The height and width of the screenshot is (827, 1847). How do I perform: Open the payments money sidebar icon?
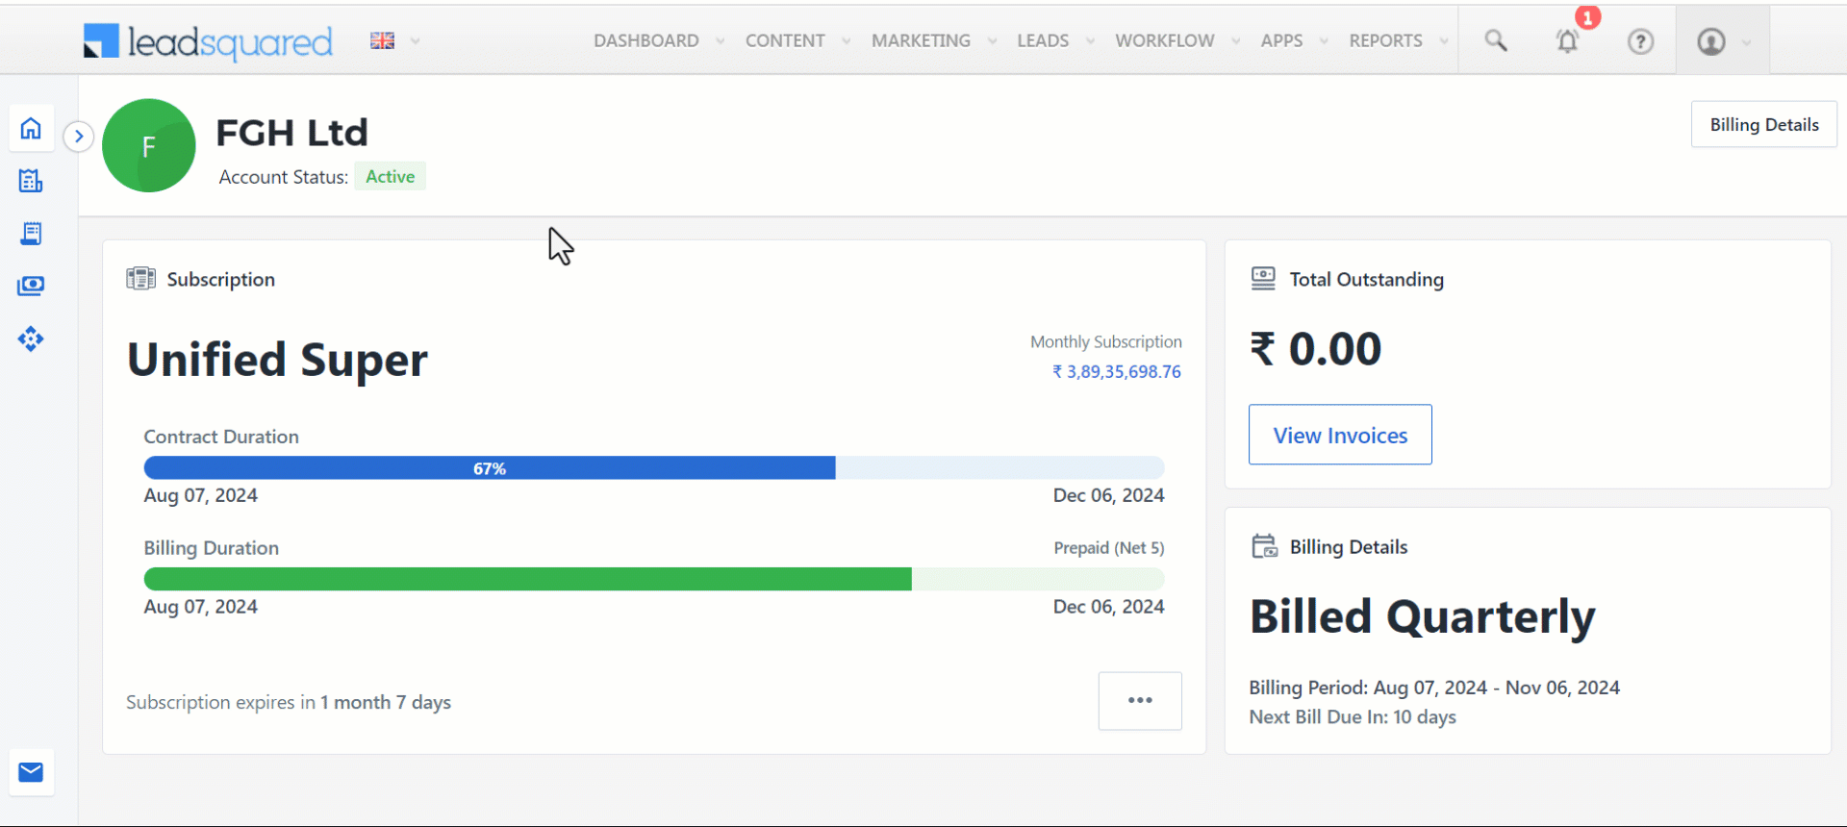(x=31, y=286)
